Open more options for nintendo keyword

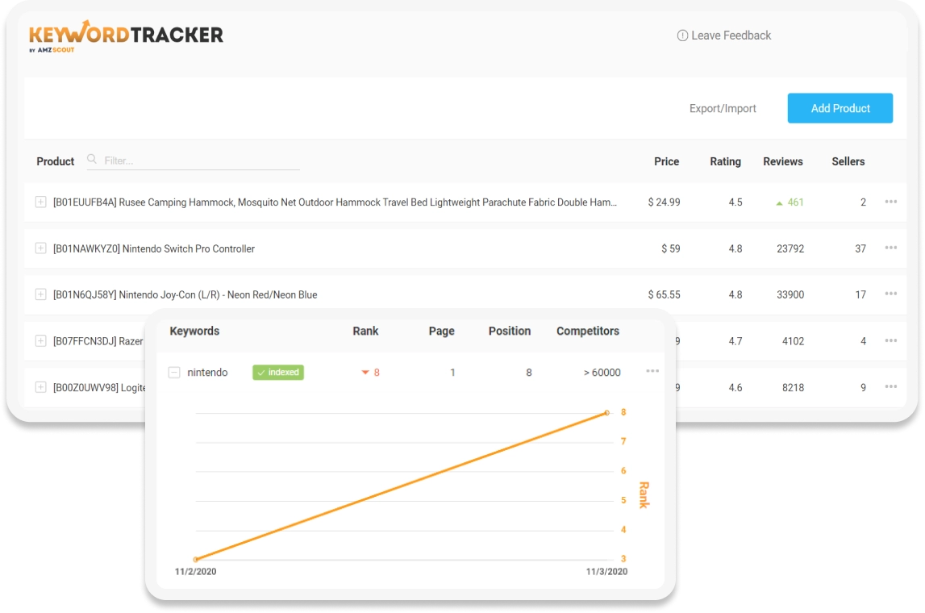pyautogui.click(x=652, y=371)
